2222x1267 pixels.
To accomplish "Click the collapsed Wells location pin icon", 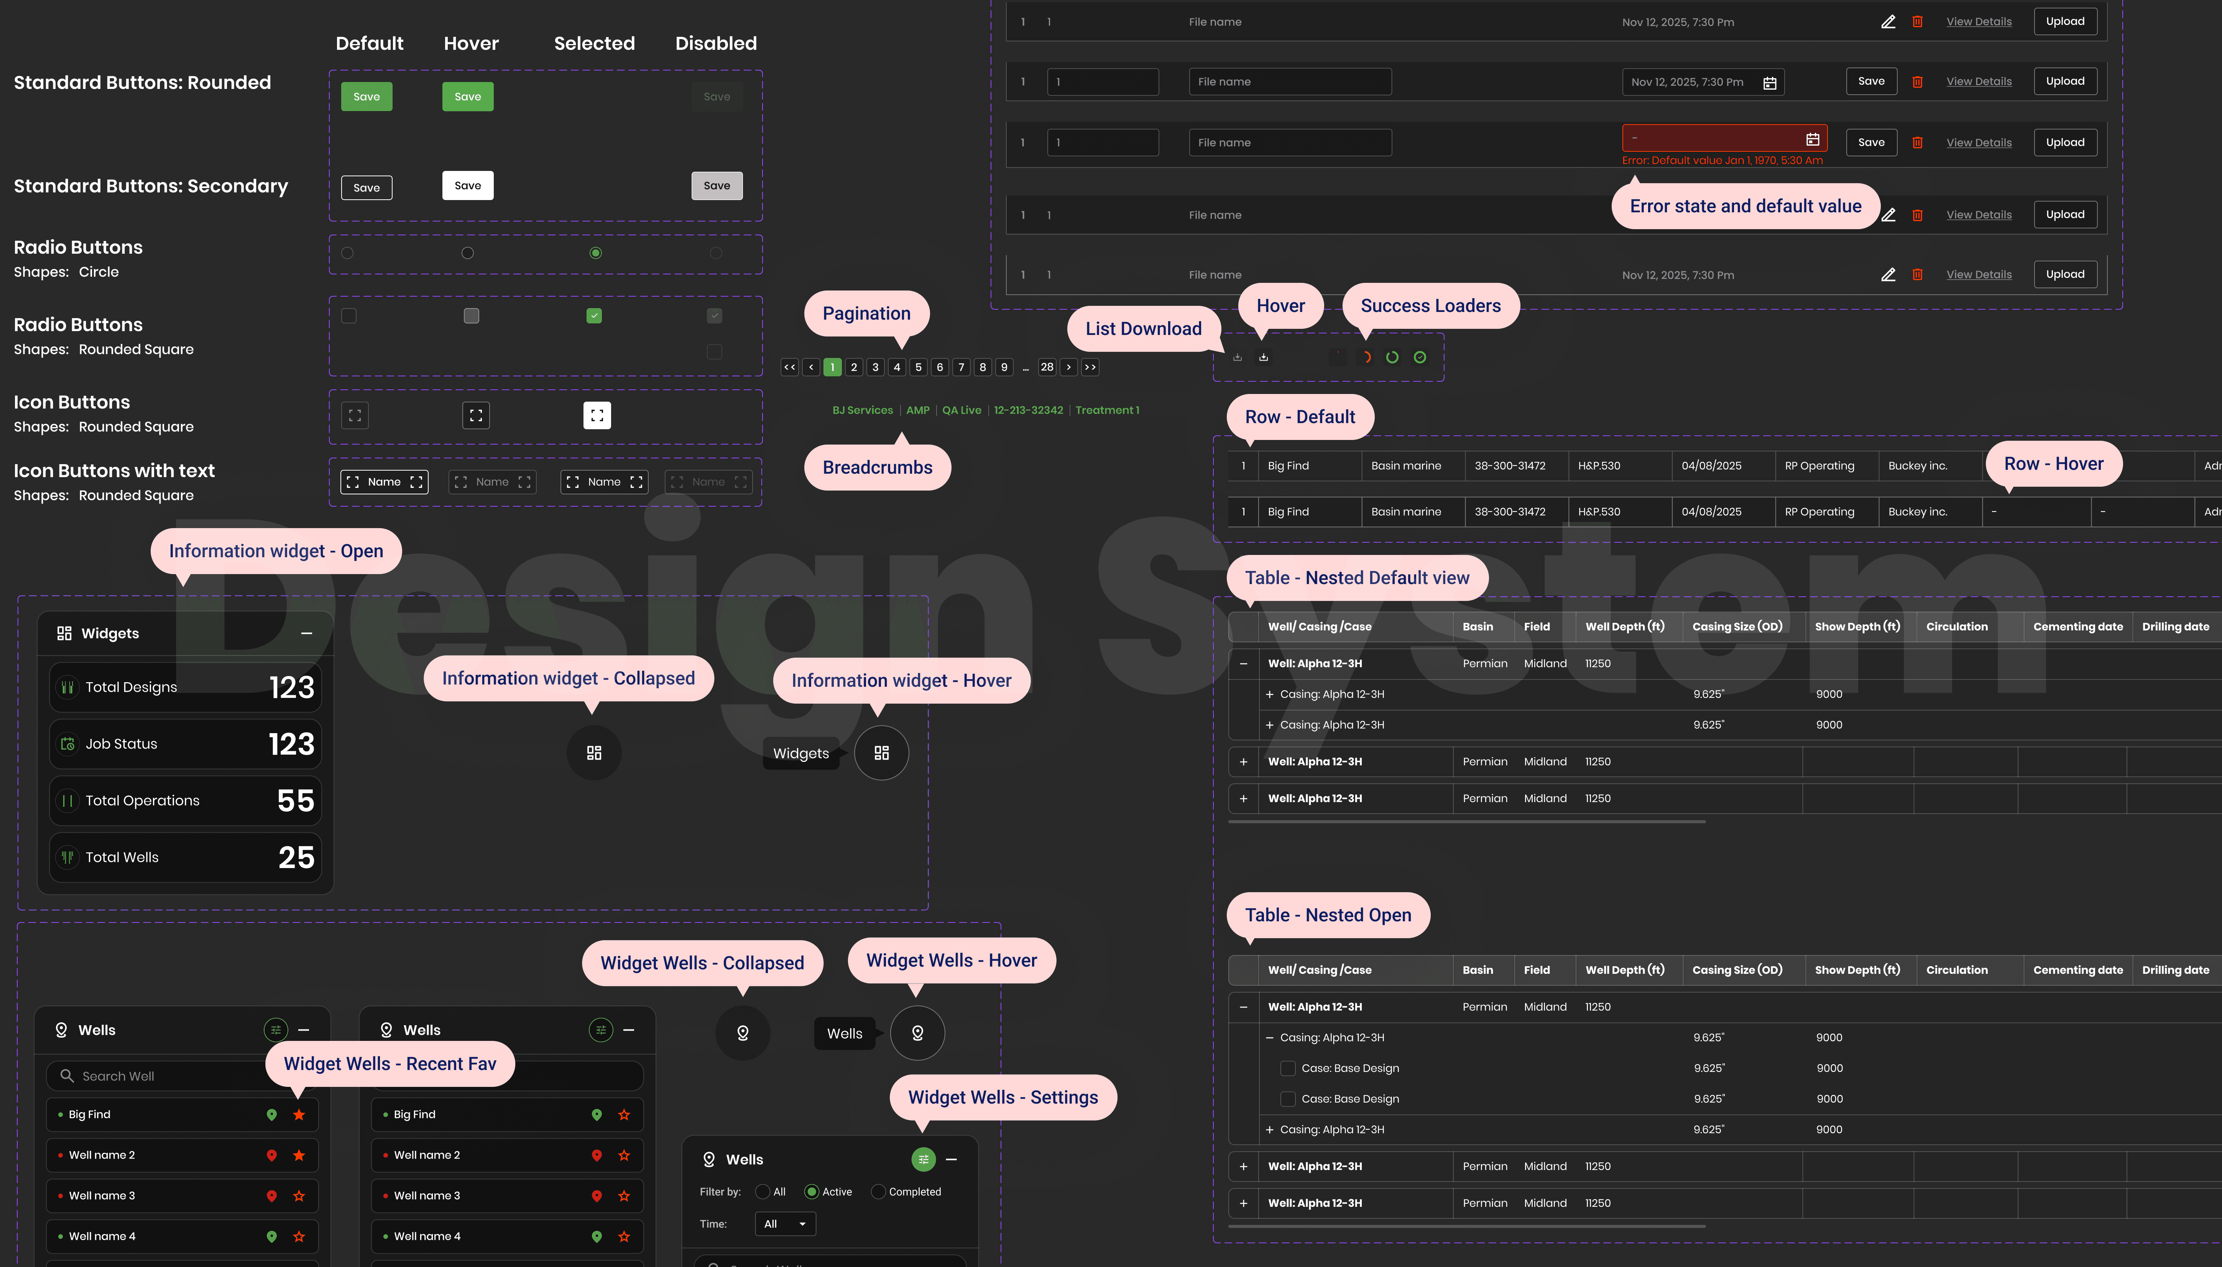I will 743,1033.
